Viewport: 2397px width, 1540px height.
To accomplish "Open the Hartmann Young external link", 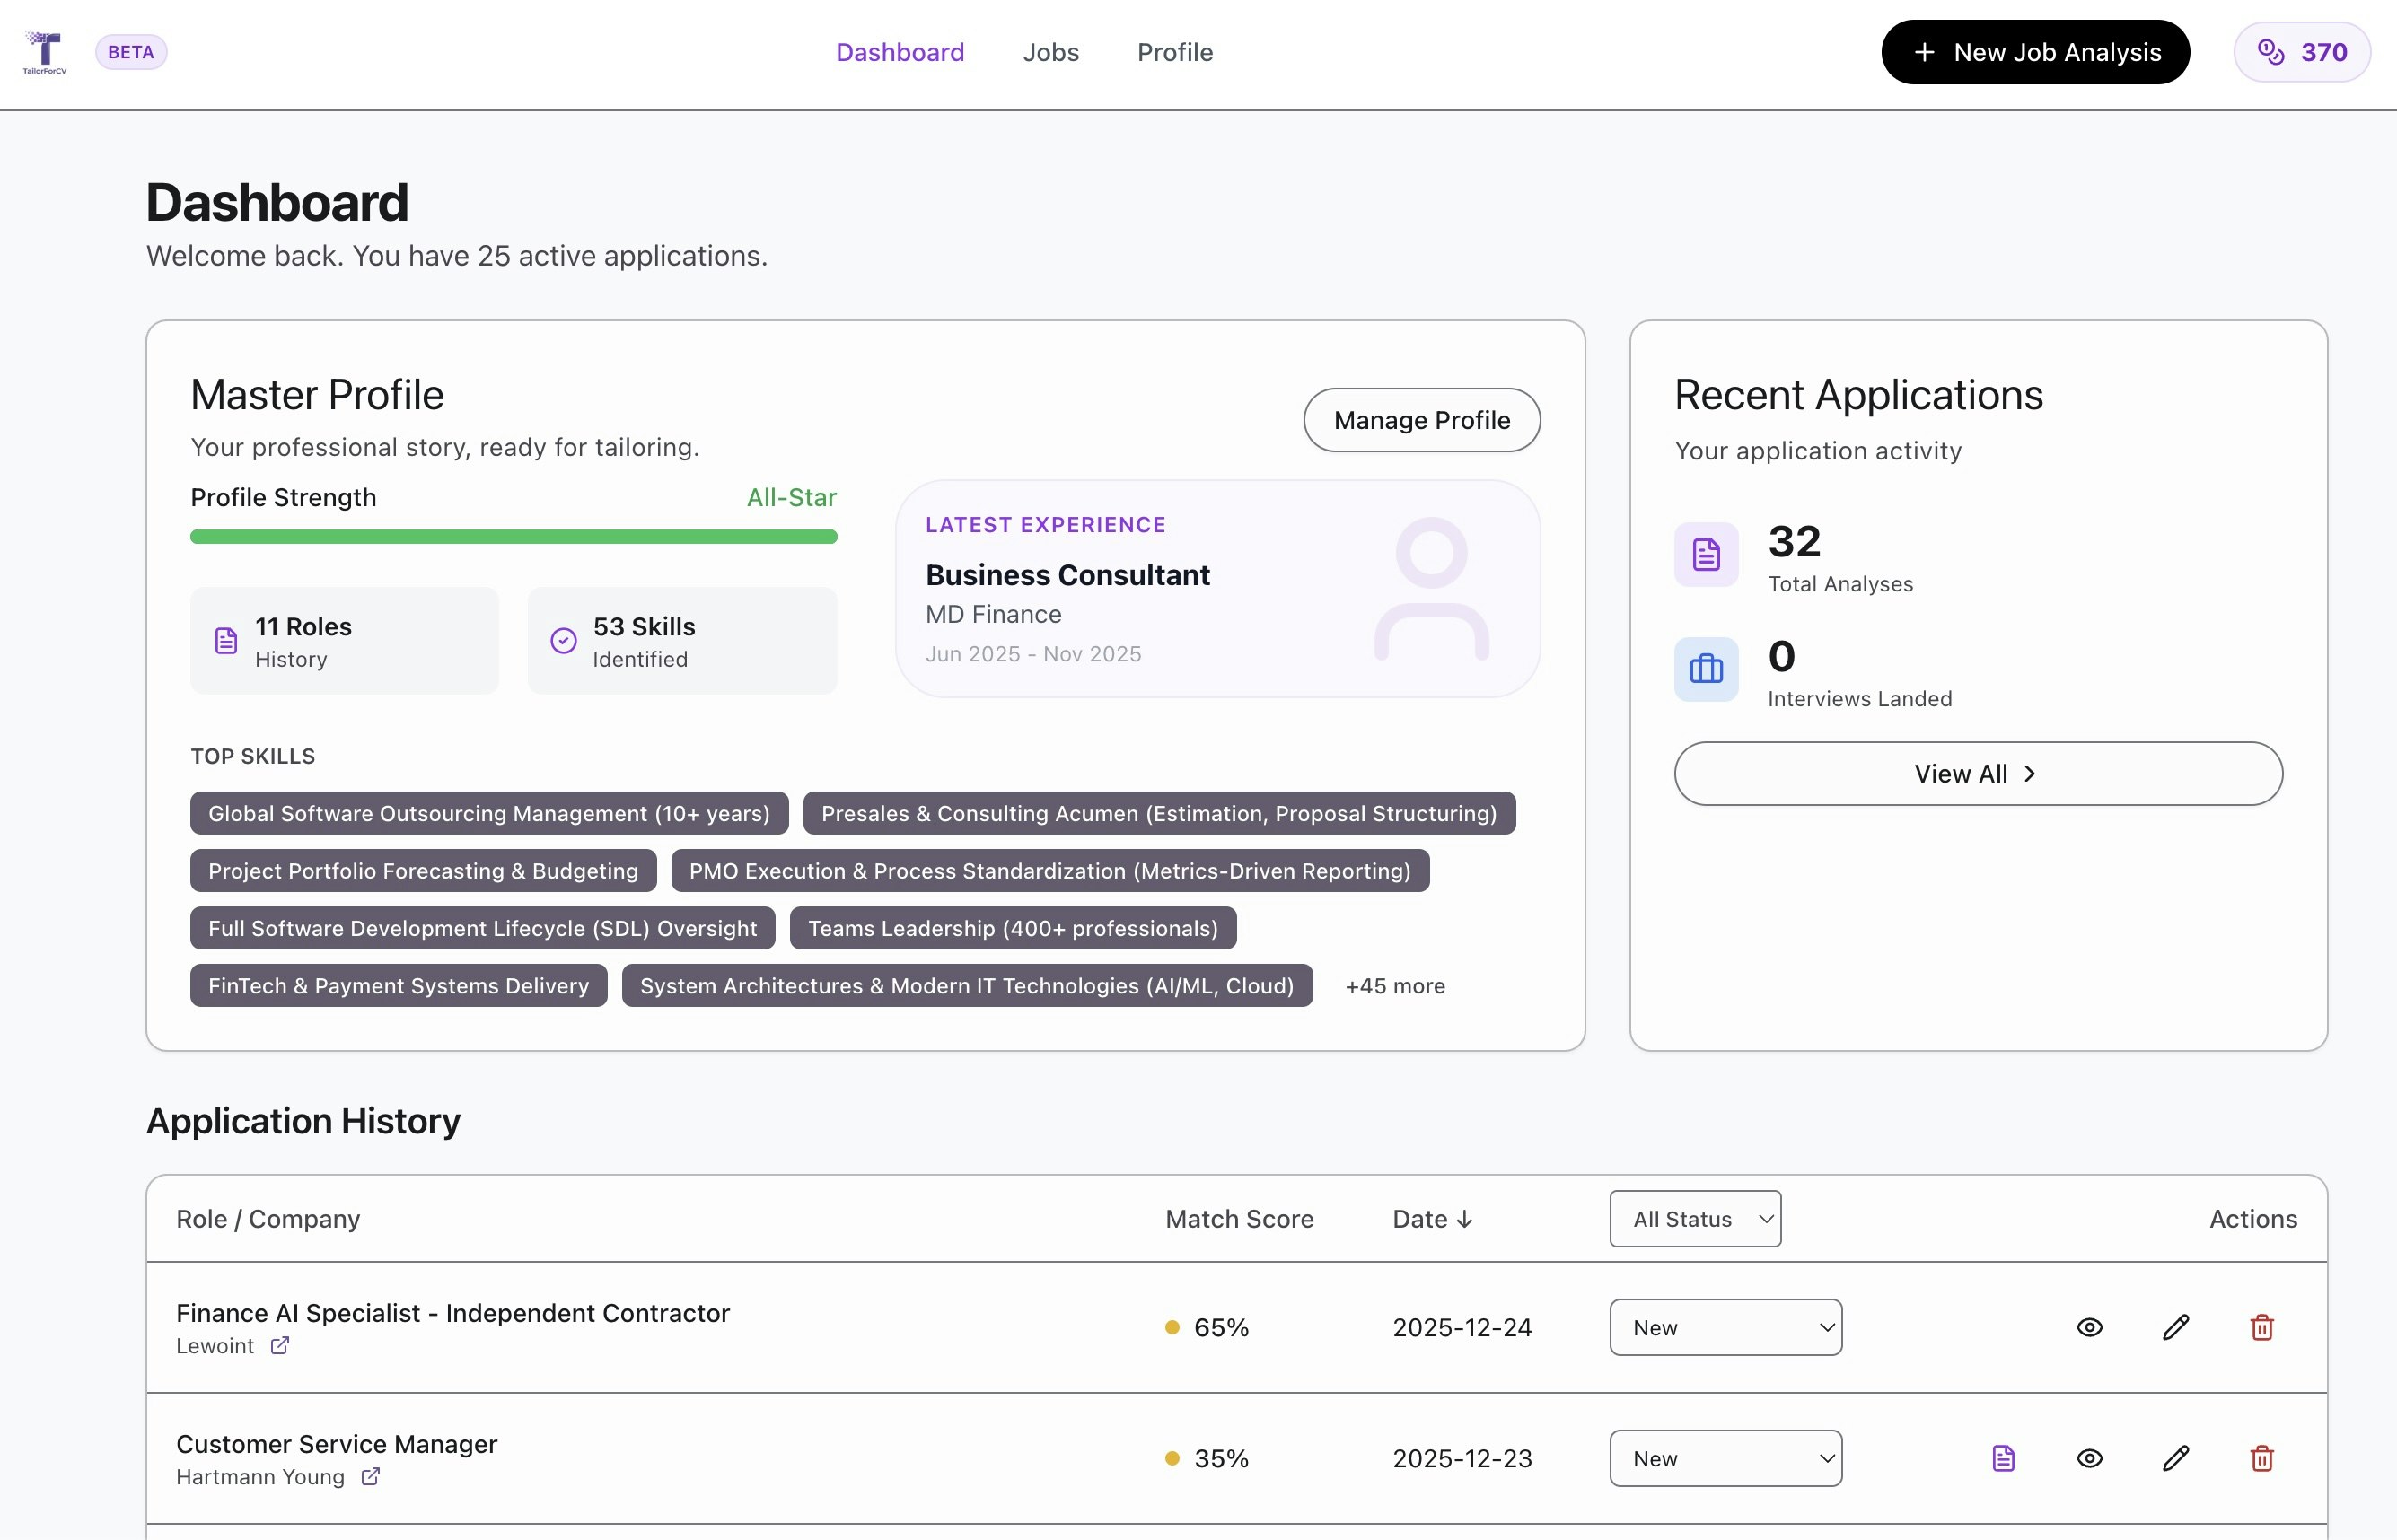I will coord(370,1476).
